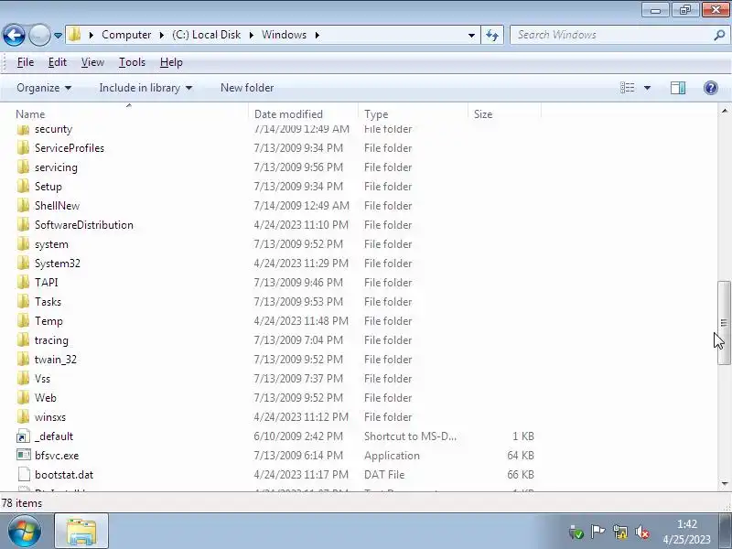Open the Organize dropdown
732x549 pixels.
44,88
